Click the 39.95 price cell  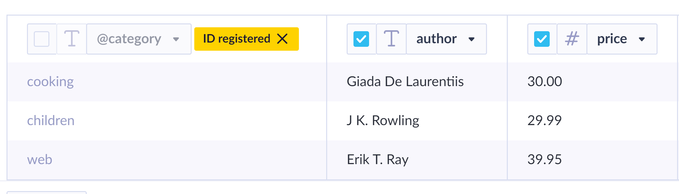coord(545,160)
